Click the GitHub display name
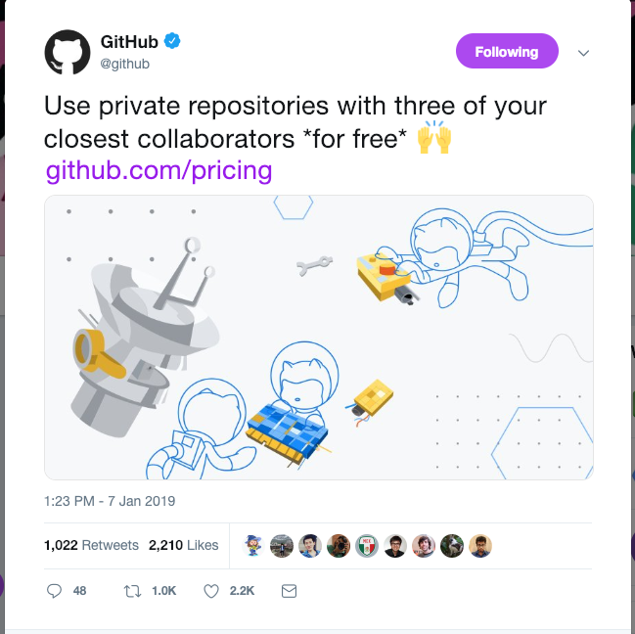The image size is (635, 634). [129, 42]
